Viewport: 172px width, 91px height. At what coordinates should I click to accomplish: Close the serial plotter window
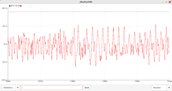click(x=170, y=2)
